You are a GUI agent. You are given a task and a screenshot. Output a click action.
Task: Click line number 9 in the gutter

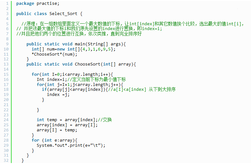pos(7,44)
